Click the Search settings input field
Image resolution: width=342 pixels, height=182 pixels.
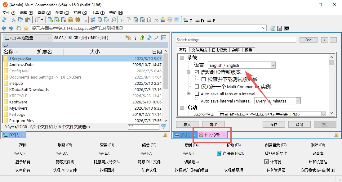tap(236, 40)
